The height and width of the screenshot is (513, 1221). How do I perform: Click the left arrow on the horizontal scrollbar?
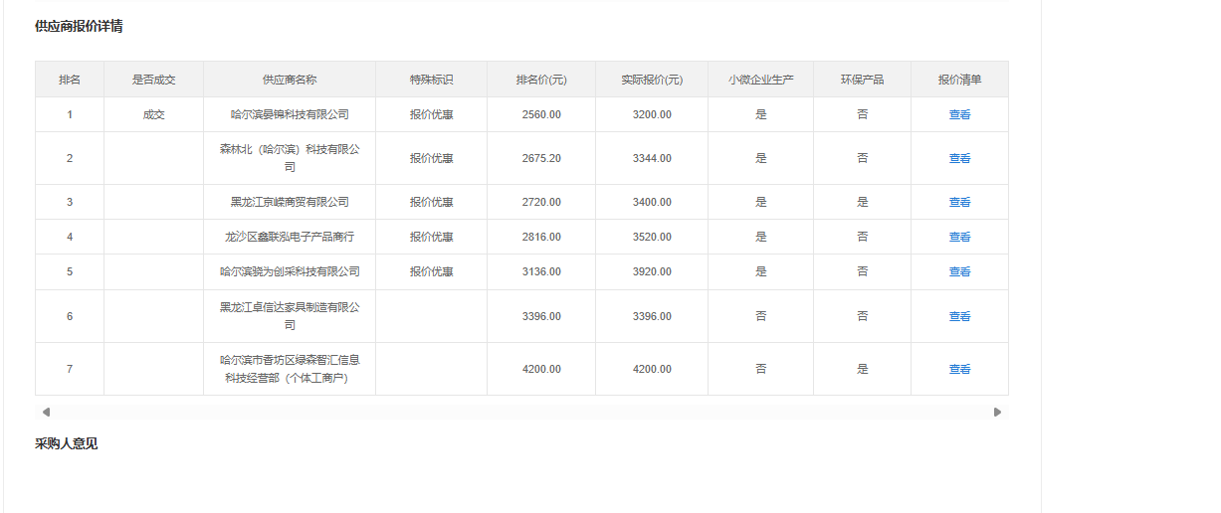point(46,412)
